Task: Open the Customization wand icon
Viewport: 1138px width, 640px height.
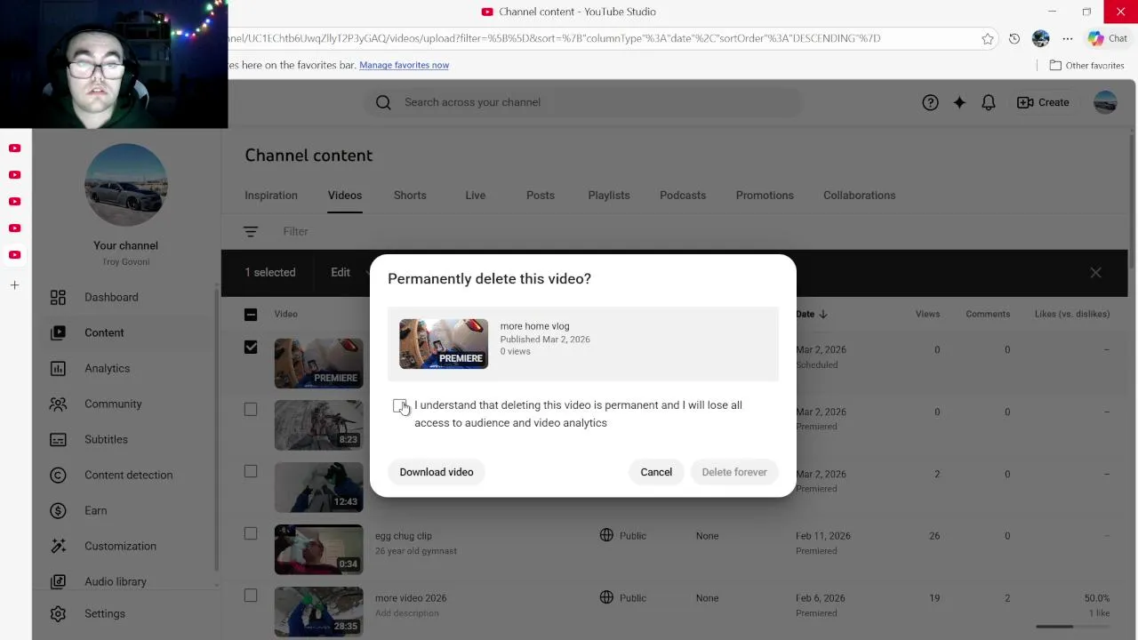Action: pyautogui.click(x=58, y=546)
